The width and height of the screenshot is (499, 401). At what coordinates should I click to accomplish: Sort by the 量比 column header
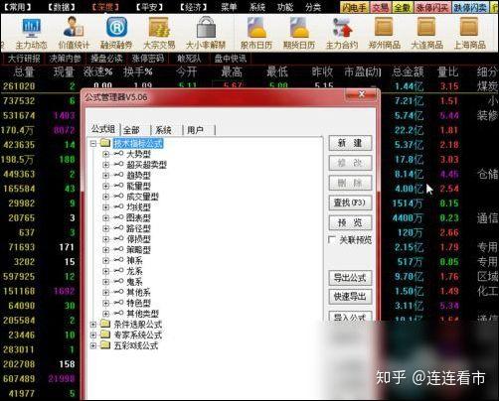(x=448, y=71)
